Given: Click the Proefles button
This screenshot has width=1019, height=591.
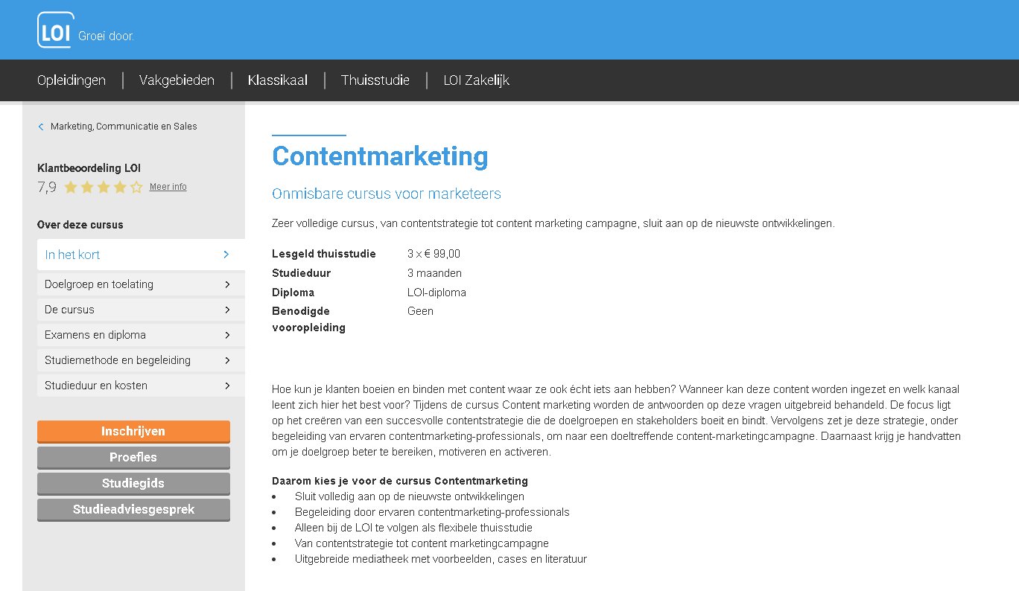Looking at the screenshot, I should pos(133,457).
